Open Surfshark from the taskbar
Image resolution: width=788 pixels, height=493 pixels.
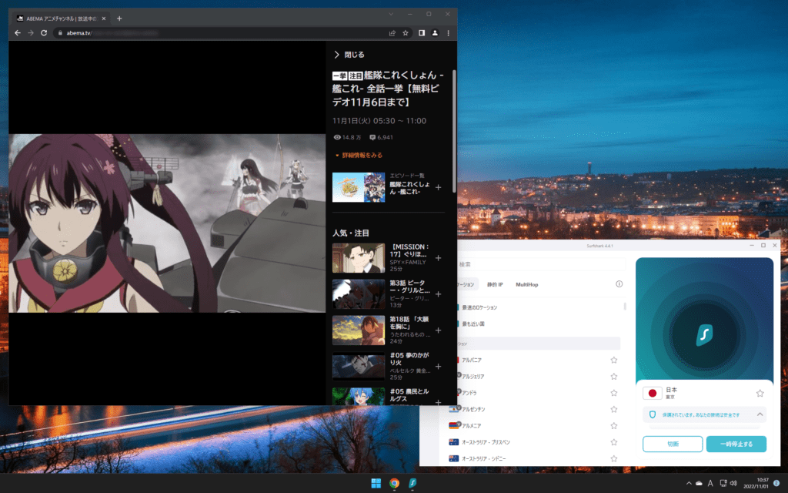point(412,484)
